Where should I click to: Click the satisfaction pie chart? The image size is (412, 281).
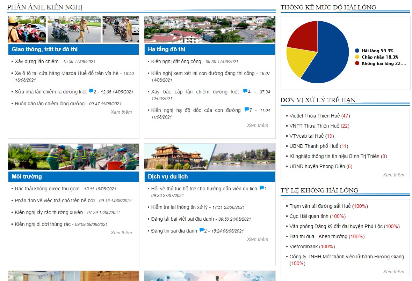[317, 52]
